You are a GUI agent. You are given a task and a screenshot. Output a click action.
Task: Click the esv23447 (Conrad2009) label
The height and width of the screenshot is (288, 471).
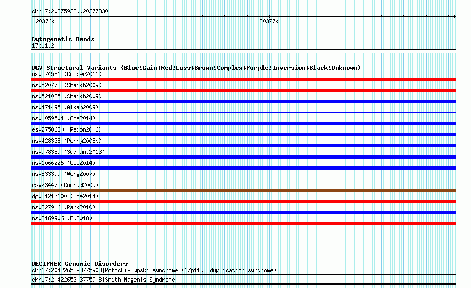tap(65, 185)
